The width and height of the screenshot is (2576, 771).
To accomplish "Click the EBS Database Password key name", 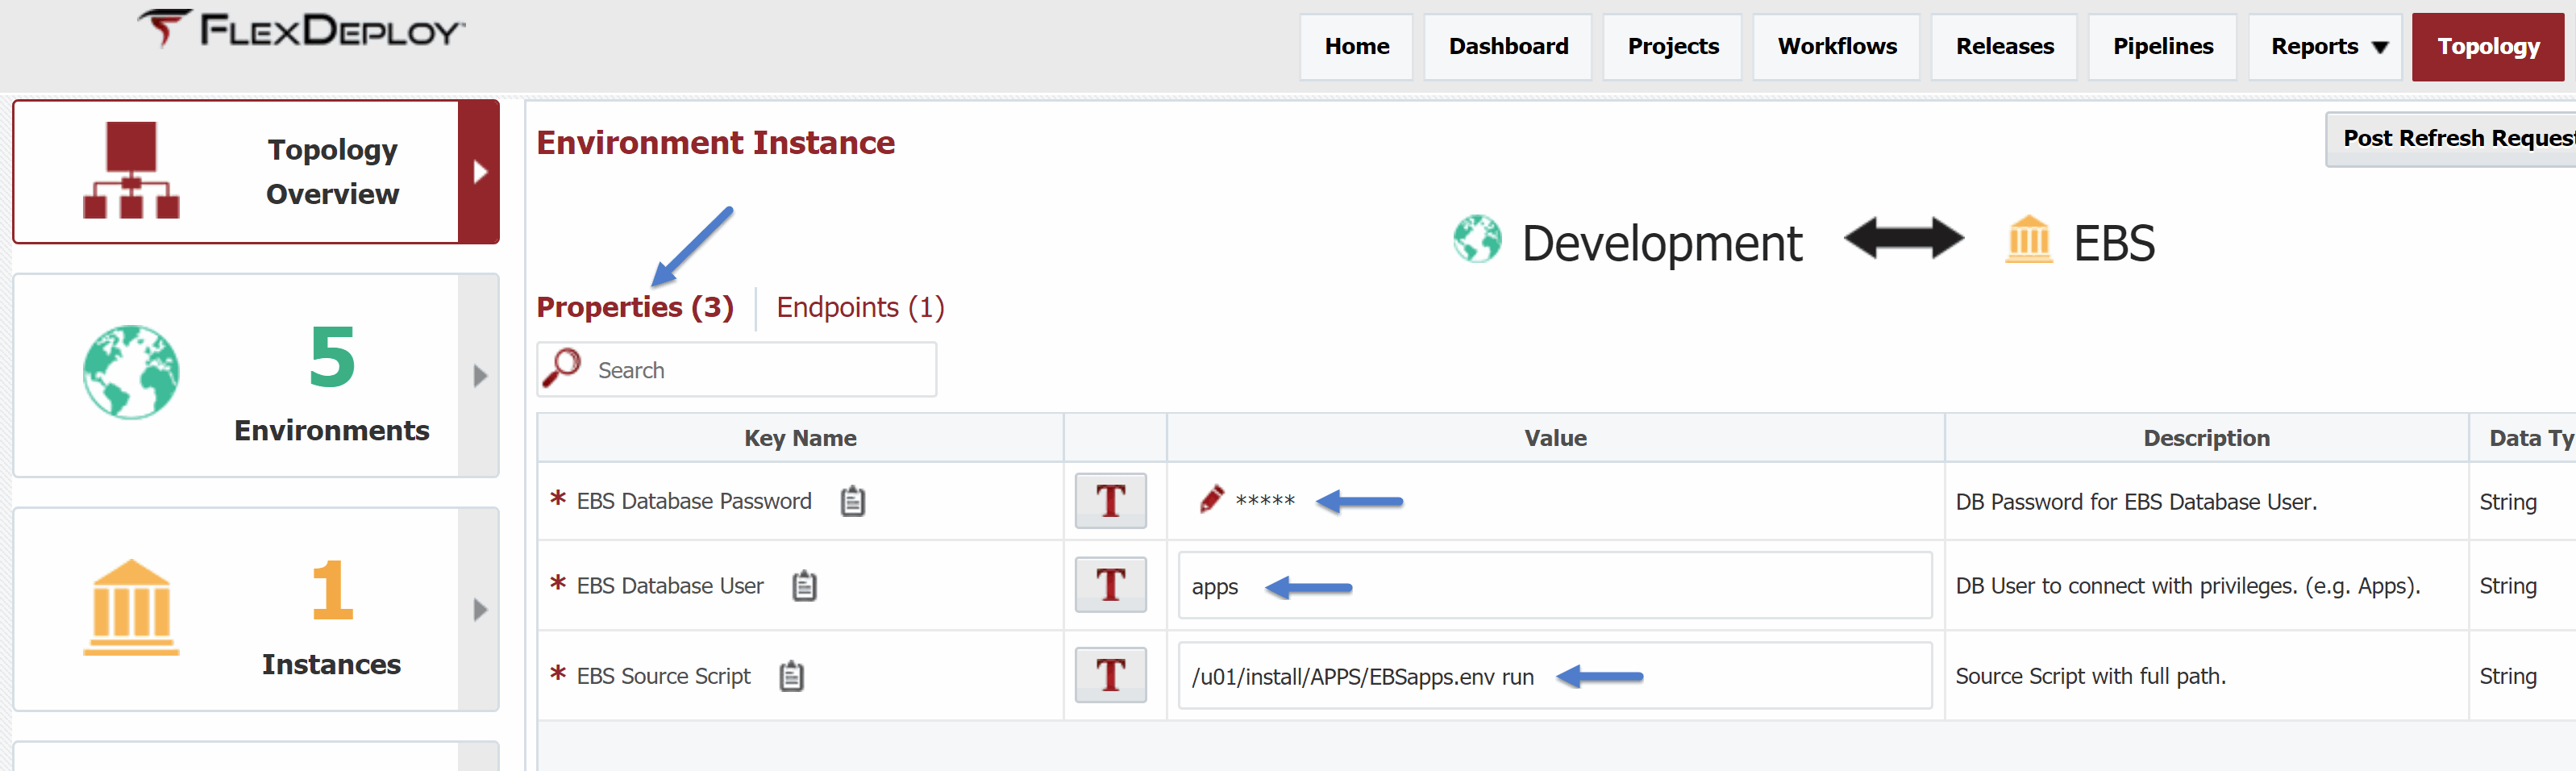I will click(694, 501).
